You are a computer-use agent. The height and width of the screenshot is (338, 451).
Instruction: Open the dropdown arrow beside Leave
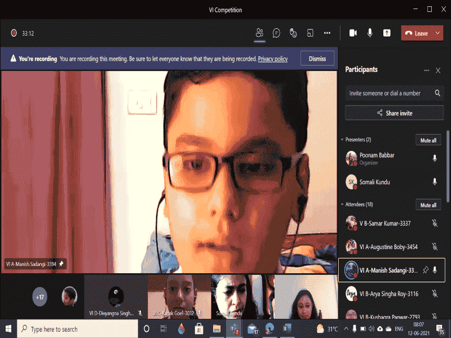[437, 33]
